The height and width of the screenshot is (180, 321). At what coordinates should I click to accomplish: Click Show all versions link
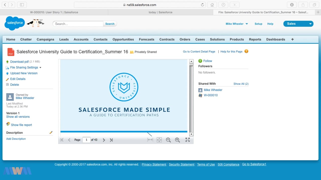tap(18, 117)
